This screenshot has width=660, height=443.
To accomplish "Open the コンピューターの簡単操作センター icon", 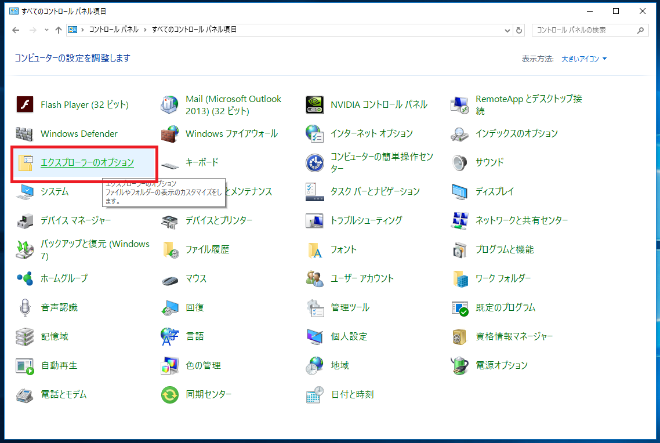I will point(315,163).
